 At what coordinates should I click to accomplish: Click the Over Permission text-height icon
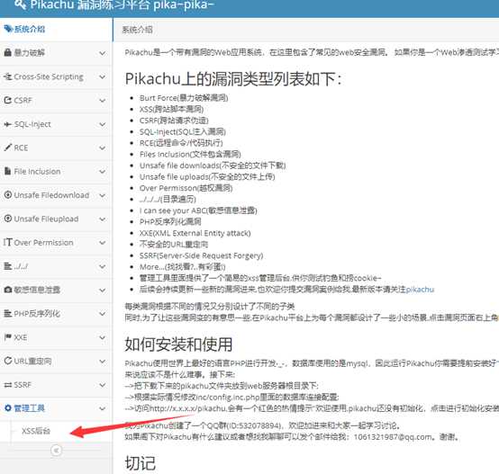(x=7, y=242)
